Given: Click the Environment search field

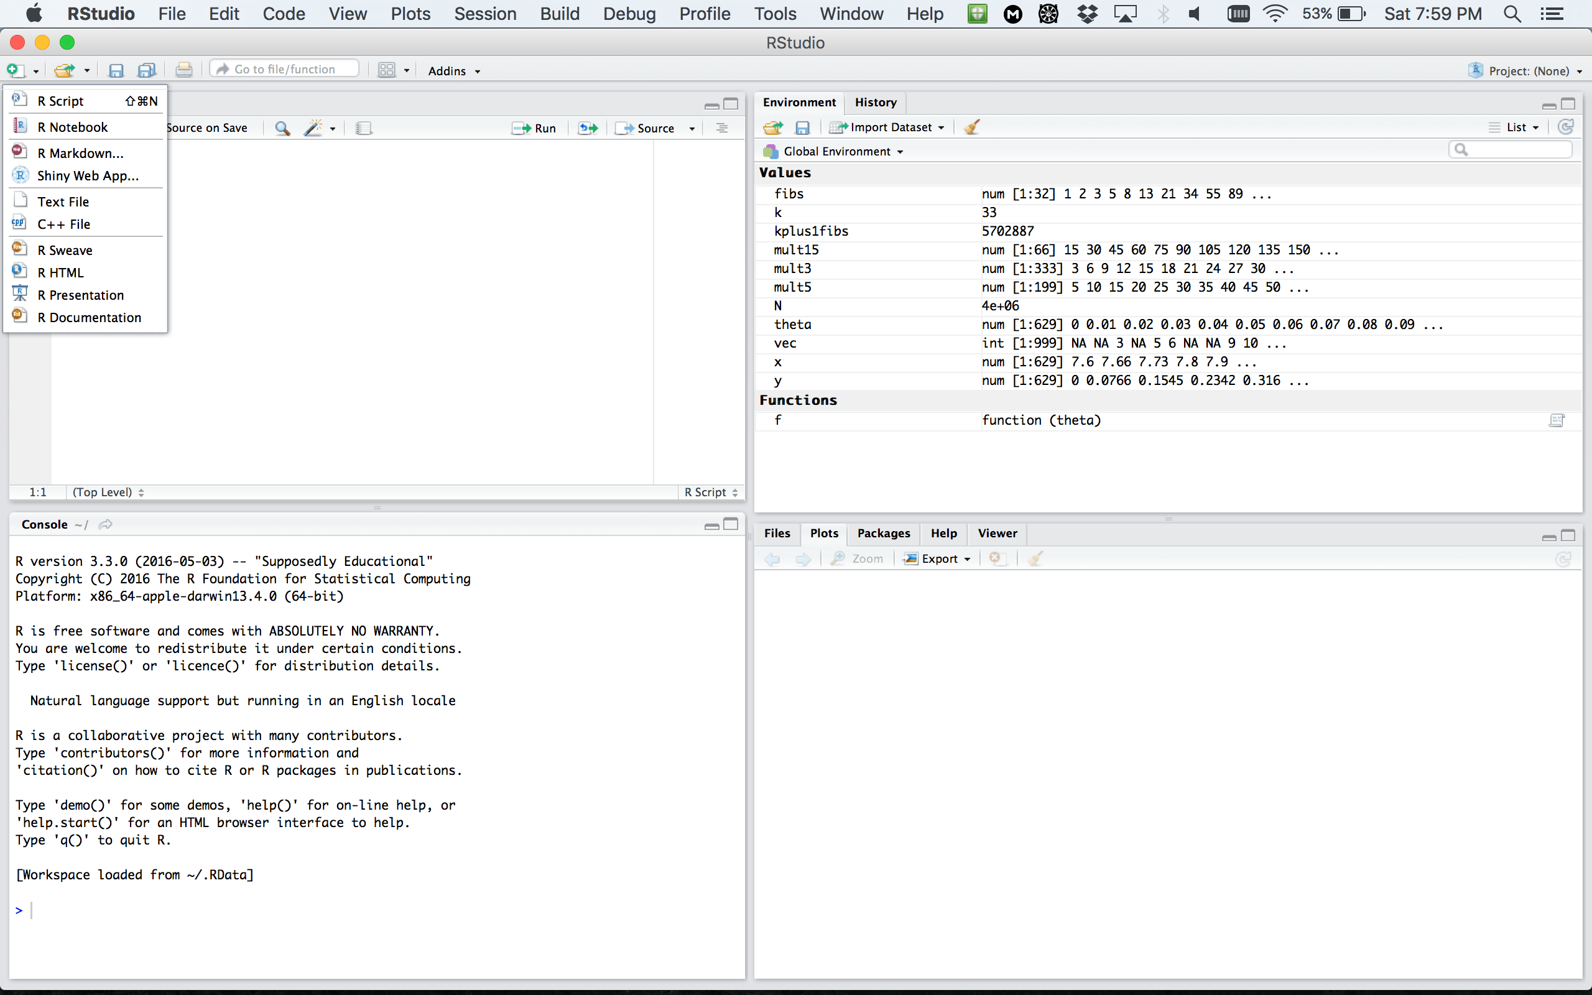Looking at the screenshot, I should [x=1510, y=149].
